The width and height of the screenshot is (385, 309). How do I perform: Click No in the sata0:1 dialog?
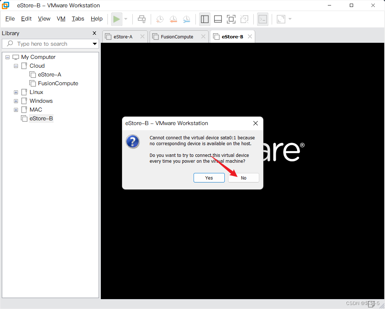click(243, 178)
